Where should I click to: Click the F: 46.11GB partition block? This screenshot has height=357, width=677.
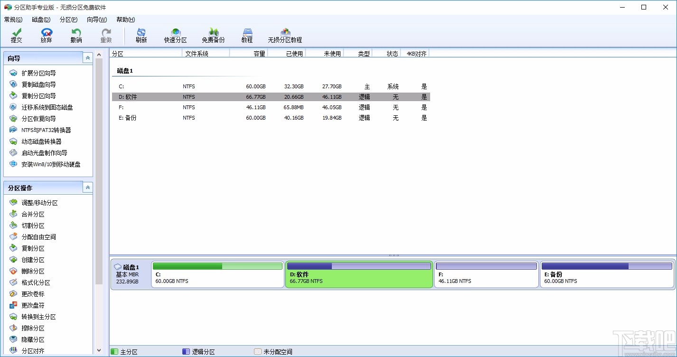click(x=487, y=274)
